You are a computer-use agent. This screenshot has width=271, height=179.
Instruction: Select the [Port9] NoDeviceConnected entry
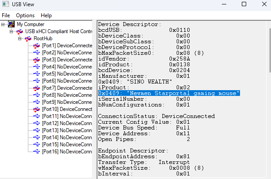67,102
